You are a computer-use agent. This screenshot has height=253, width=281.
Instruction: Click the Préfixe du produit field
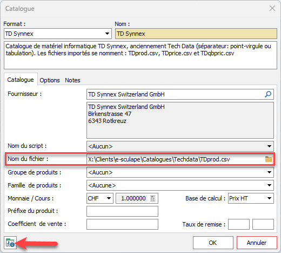pyautogui.click(x=122, y=211)
